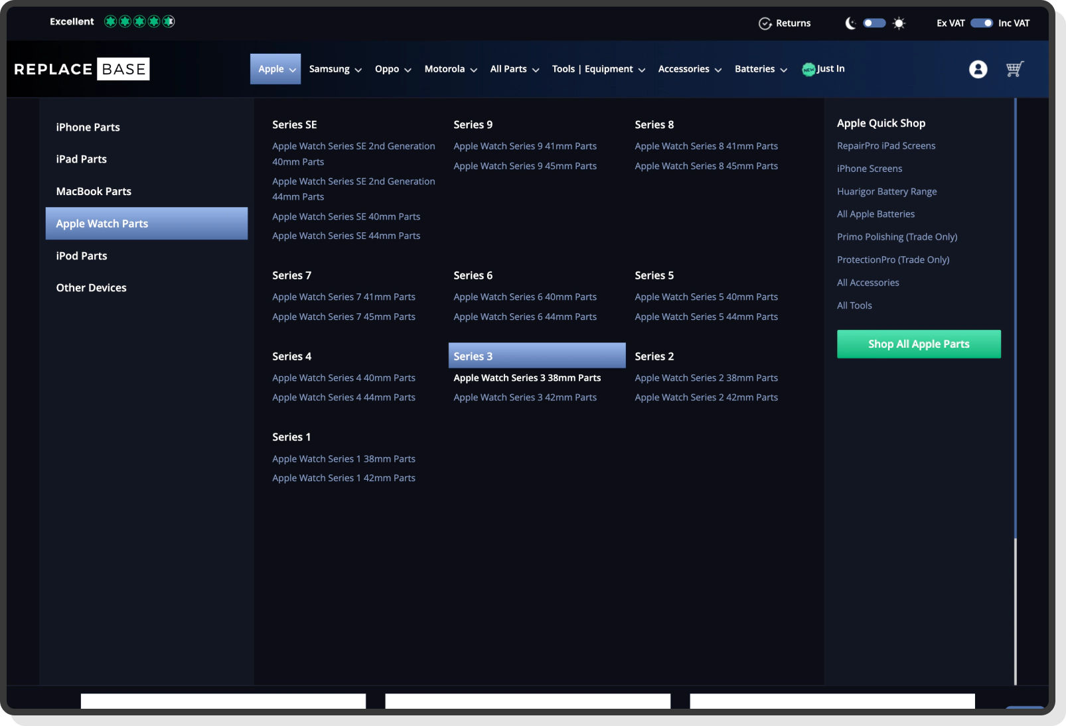
Task: Click the Shop All Apple Parts button
Action: pyautogui.click(x=919, y=344)
